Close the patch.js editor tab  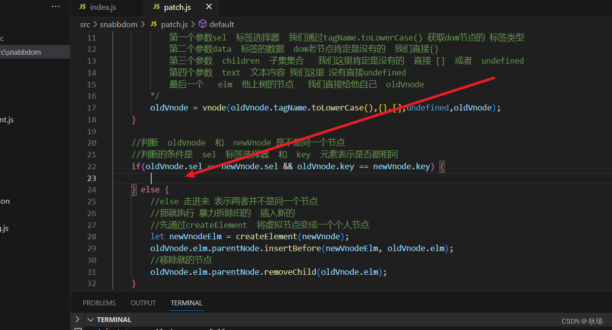208,7
